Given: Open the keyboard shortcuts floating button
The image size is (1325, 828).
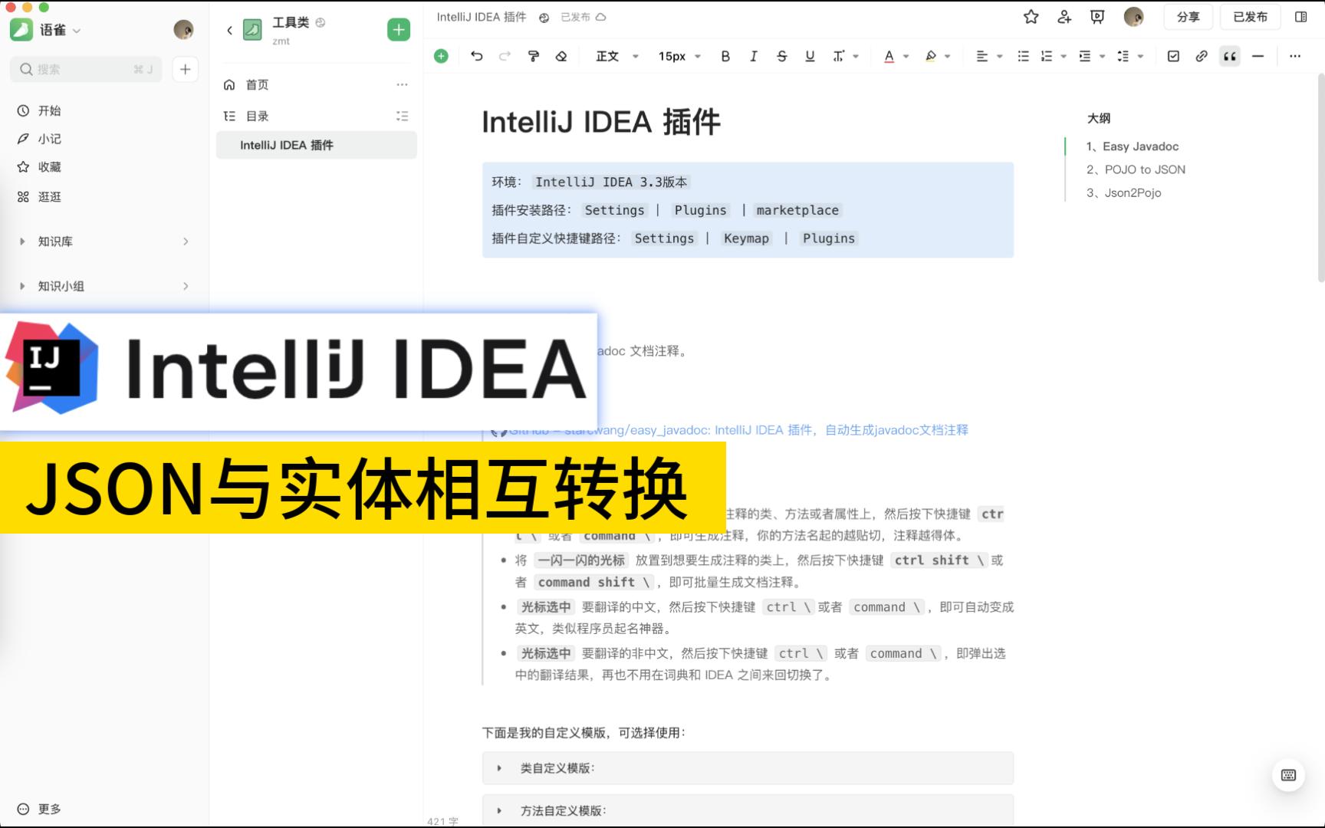Looking at the screenshot, I should point(1288,775).
